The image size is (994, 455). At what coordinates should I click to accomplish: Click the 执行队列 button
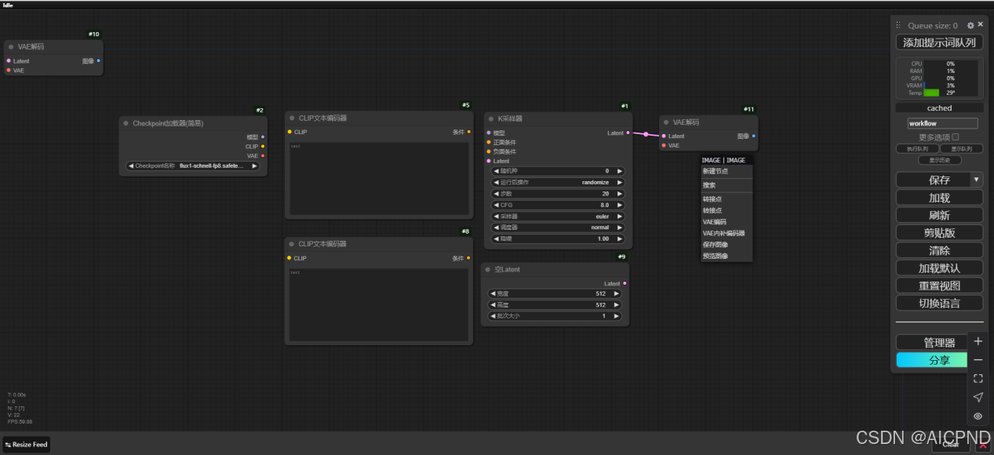click(x=917, y=148)
